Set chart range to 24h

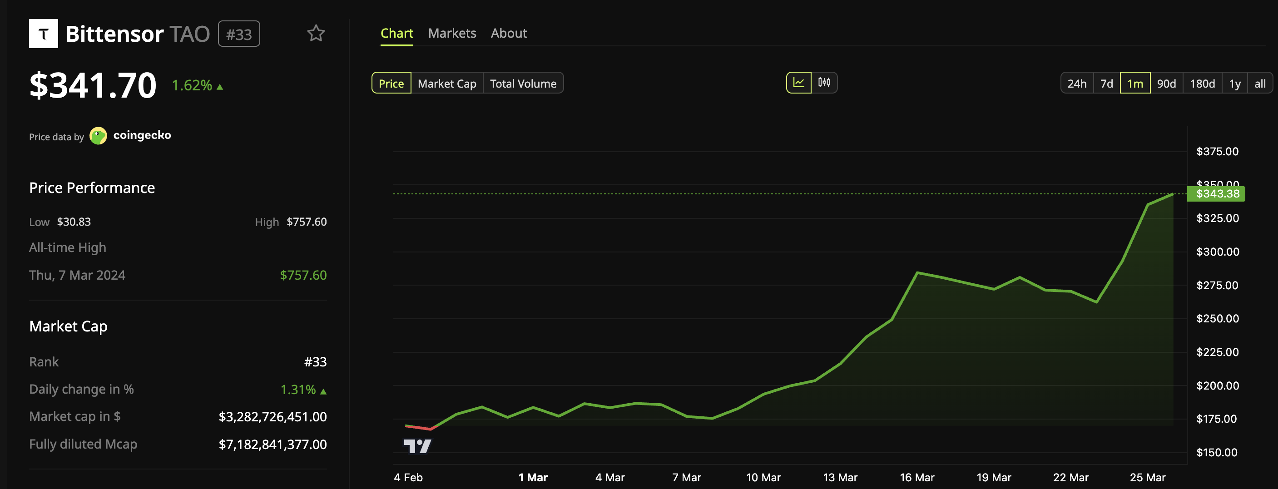pyautogui.click(x=1077, y=84)
